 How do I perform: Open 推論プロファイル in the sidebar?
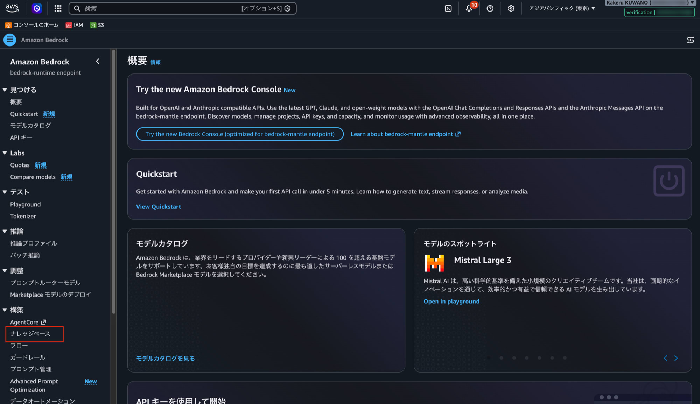click(x=34, y=243)
